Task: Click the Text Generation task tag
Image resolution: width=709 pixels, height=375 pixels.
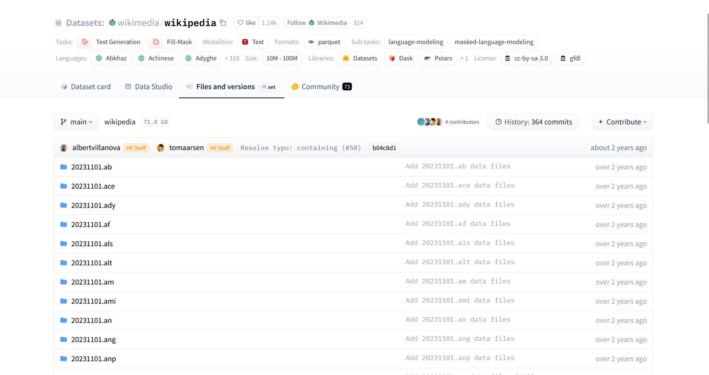Action: coord(112,42)
